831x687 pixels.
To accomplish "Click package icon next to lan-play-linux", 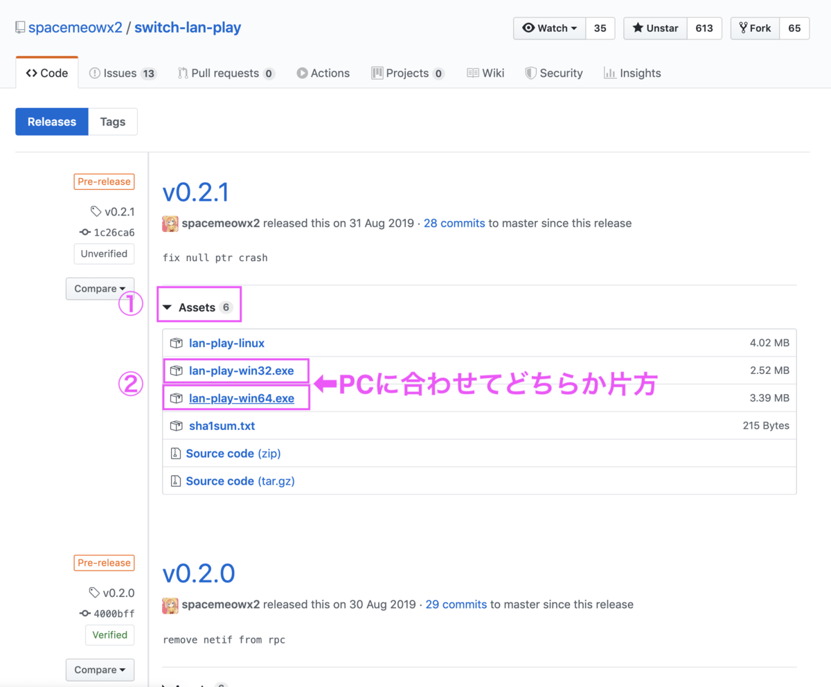I will [x=177, y=343].
